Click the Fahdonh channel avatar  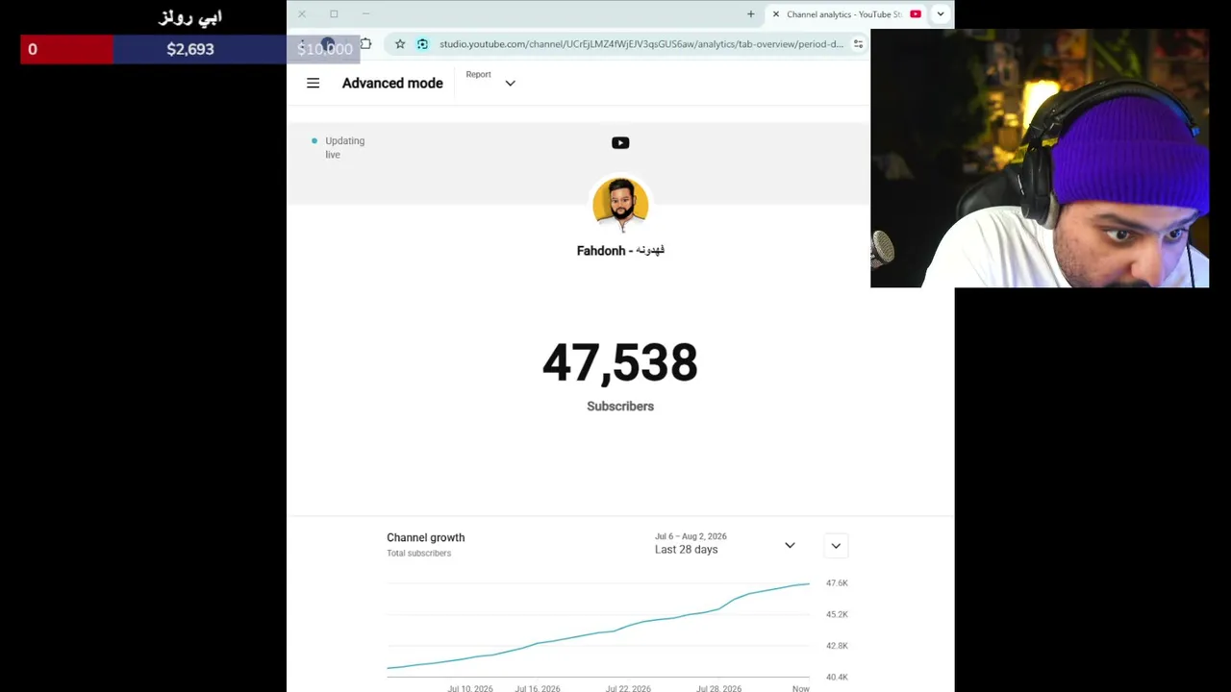click(x=620, y=205)
